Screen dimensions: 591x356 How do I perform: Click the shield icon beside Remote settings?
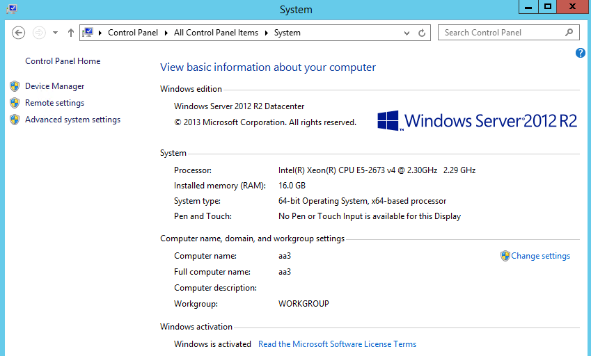point(15,103)
